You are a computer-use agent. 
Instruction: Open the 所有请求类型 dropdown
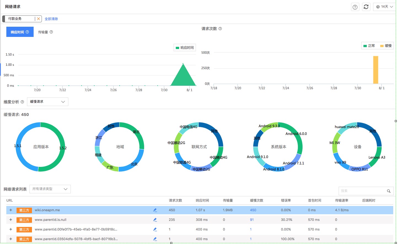click(x=50, y=189)
